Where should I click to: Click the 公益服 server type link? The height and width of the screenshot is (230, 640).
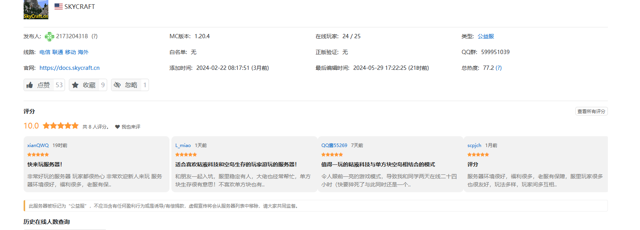pos(486,36)
